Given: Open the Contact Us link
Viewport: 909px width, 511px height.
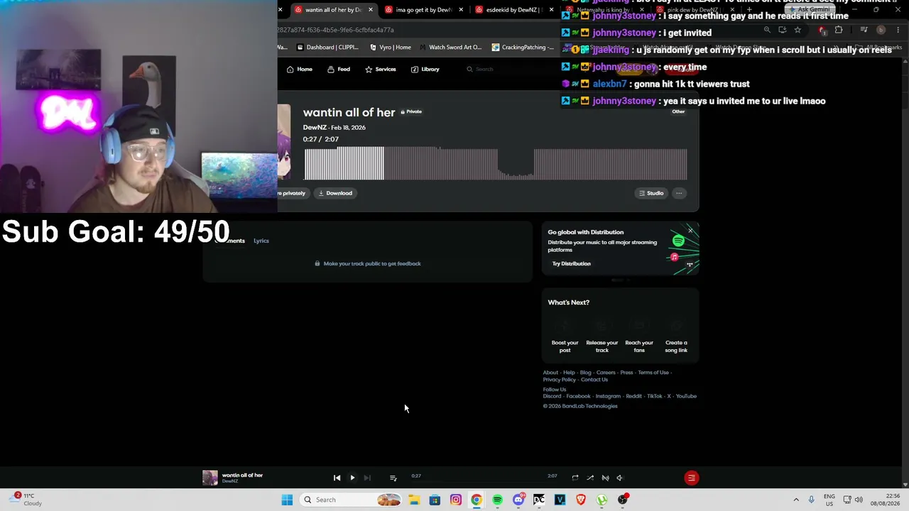Looking at the screenshot, I should click(594, 380).
